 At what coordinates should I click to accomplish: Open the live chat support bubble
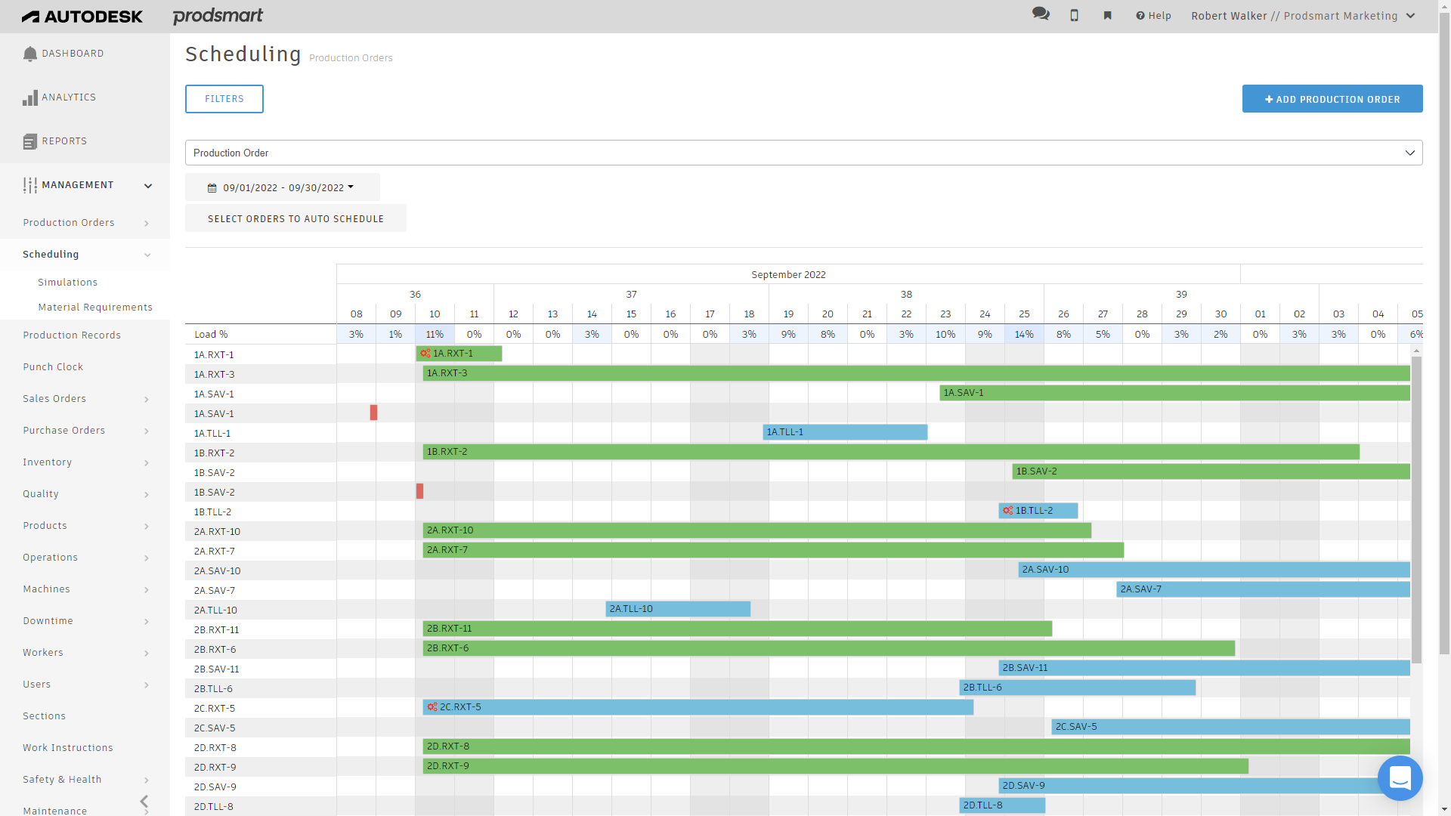[1400, 777]
